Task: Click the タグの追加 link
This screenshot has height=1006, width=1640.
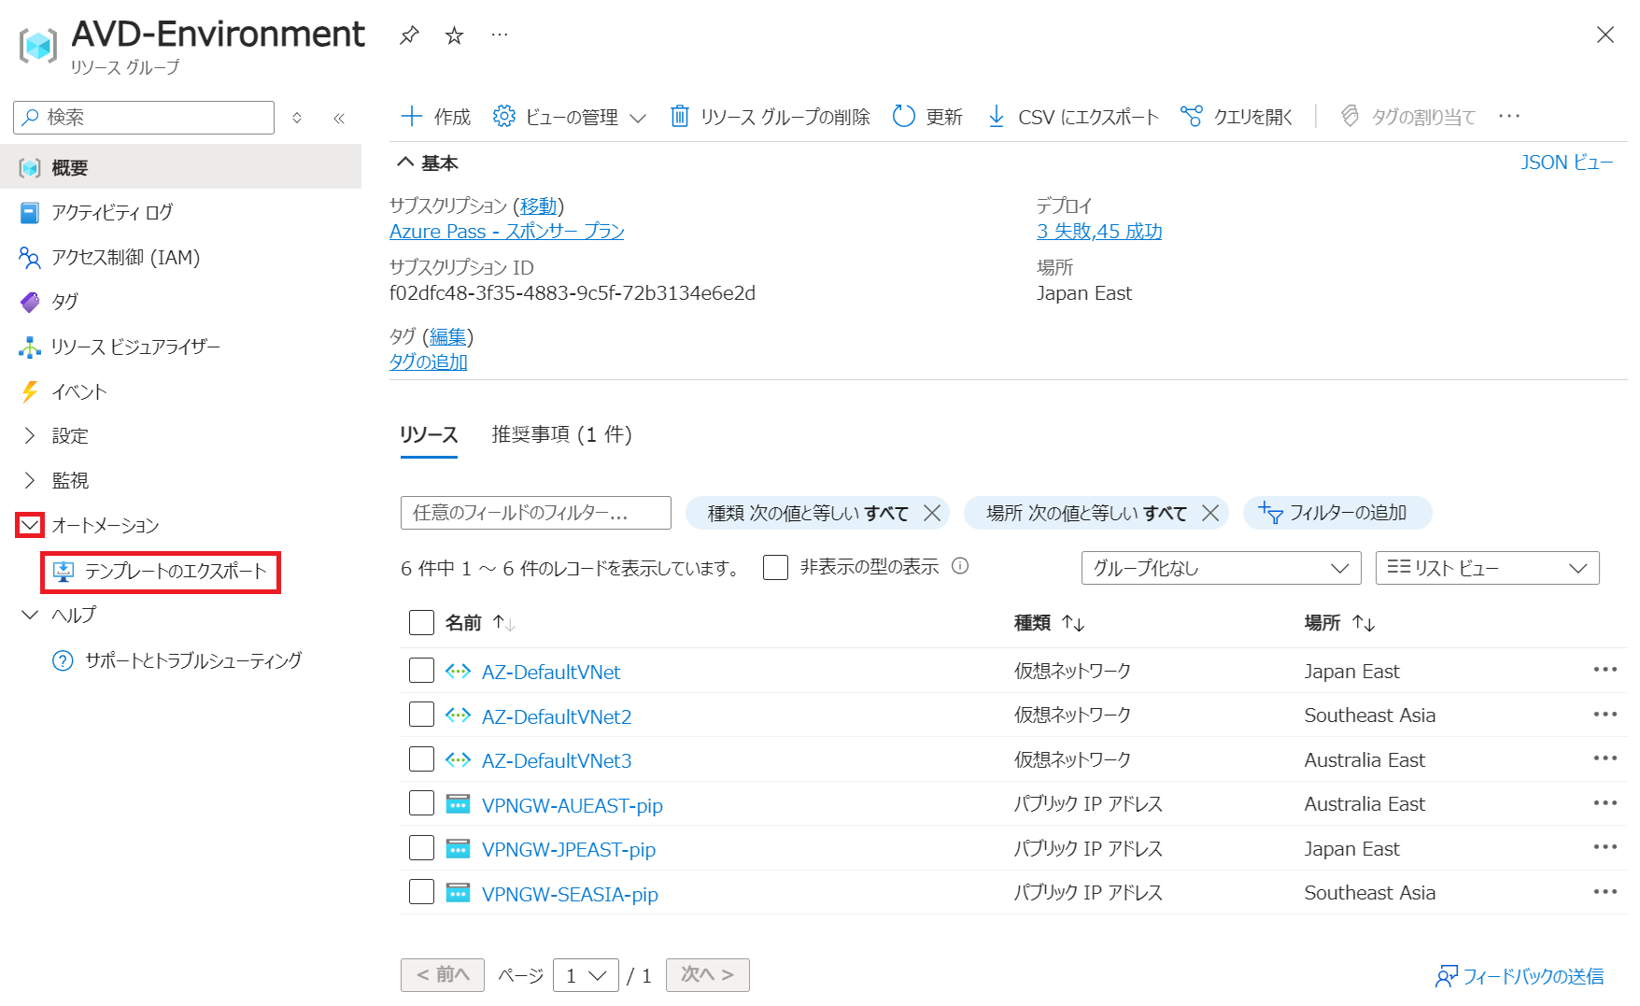Action: 429,362
